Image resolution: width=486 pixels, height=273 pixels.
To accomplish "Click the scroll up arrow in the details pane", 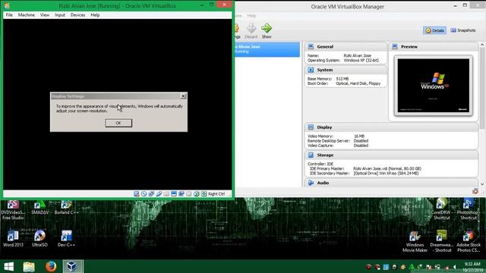I will (482, 45).
